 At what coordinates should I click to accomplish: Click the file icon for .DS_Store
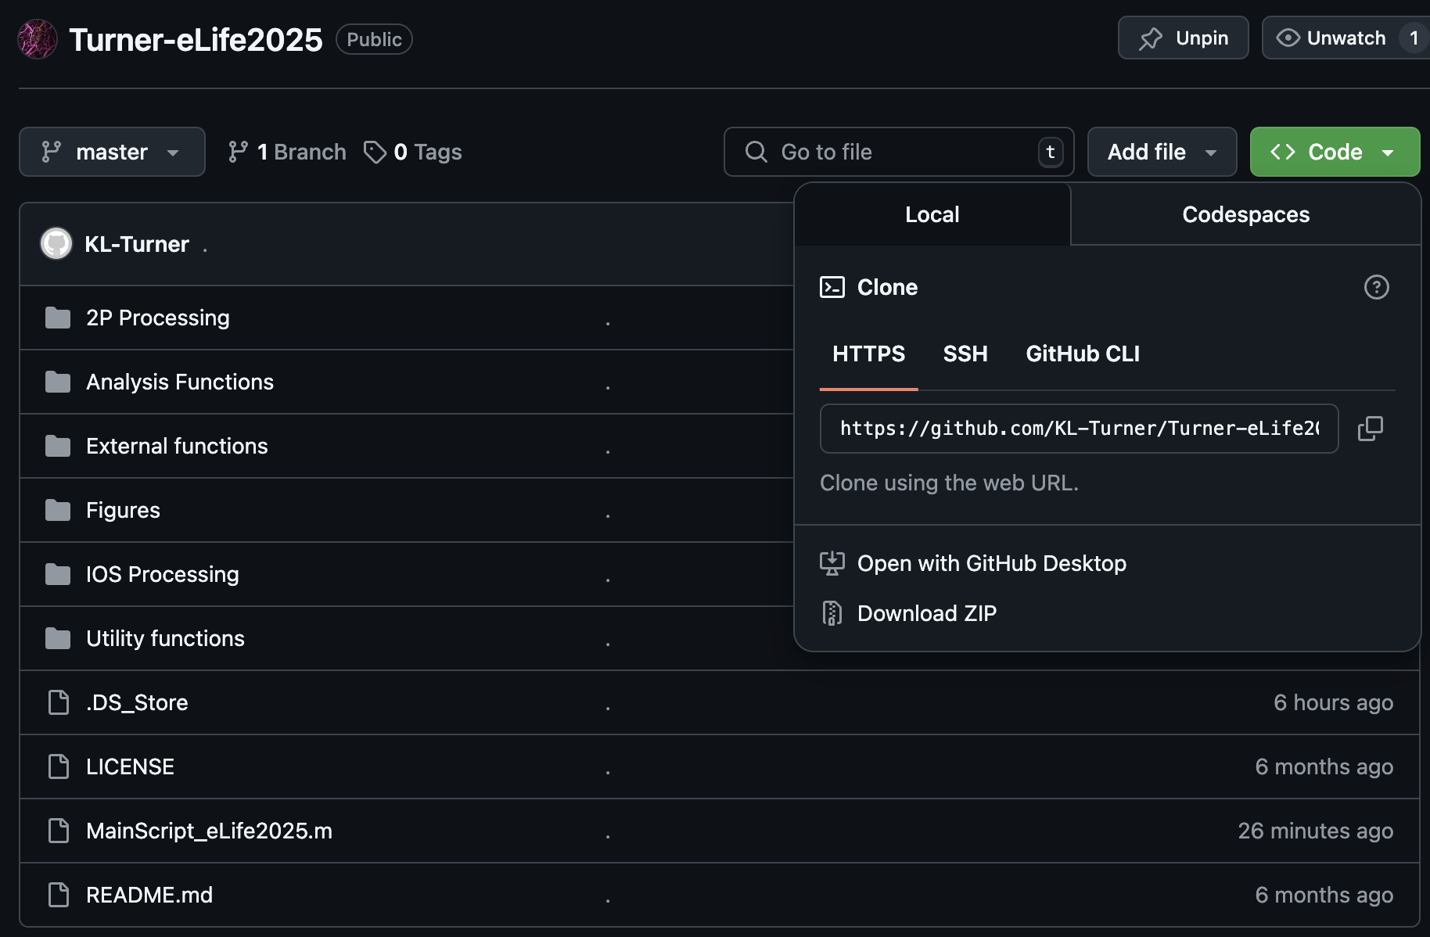59,702
